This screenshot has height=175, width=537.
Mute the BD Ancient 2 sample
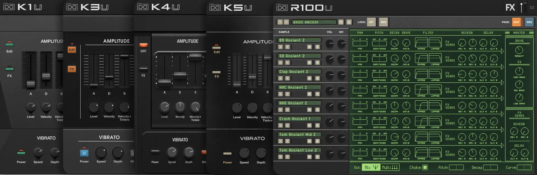(309, 47)
